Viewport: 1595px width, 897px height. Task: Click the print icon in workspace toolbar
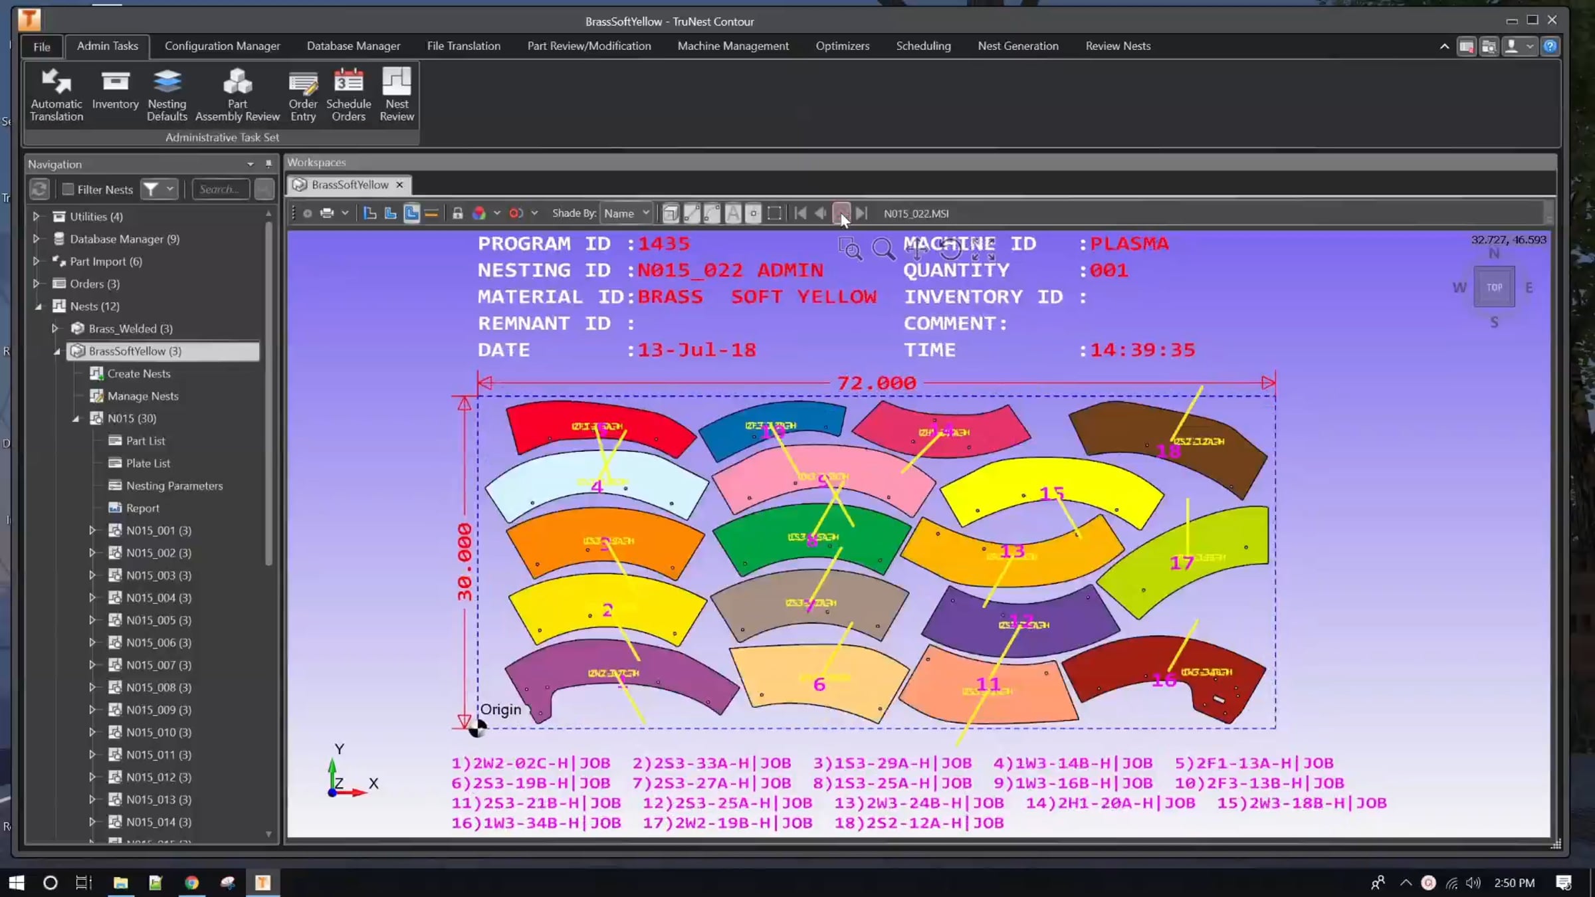tap(327, 213)
